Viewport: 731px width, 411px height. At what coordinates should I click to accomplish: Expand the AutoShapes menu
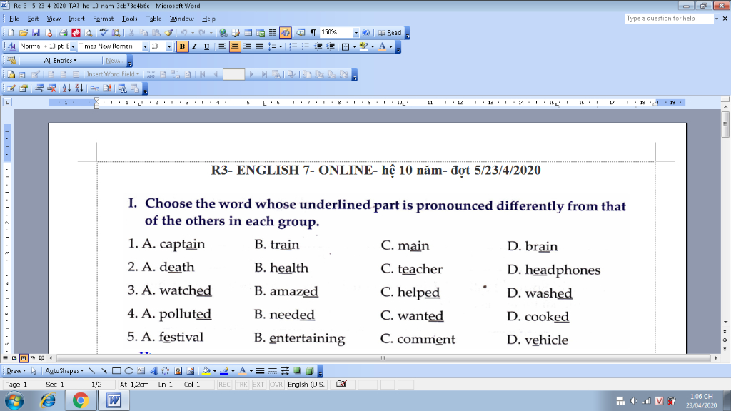click(x=64, y=371)
